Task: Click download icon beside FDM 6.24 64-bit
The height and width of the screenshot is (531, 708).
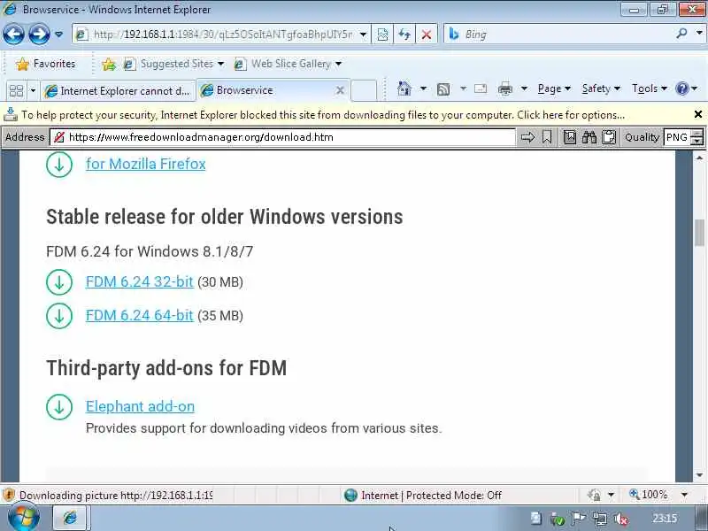Action: [x=59, y=316]
